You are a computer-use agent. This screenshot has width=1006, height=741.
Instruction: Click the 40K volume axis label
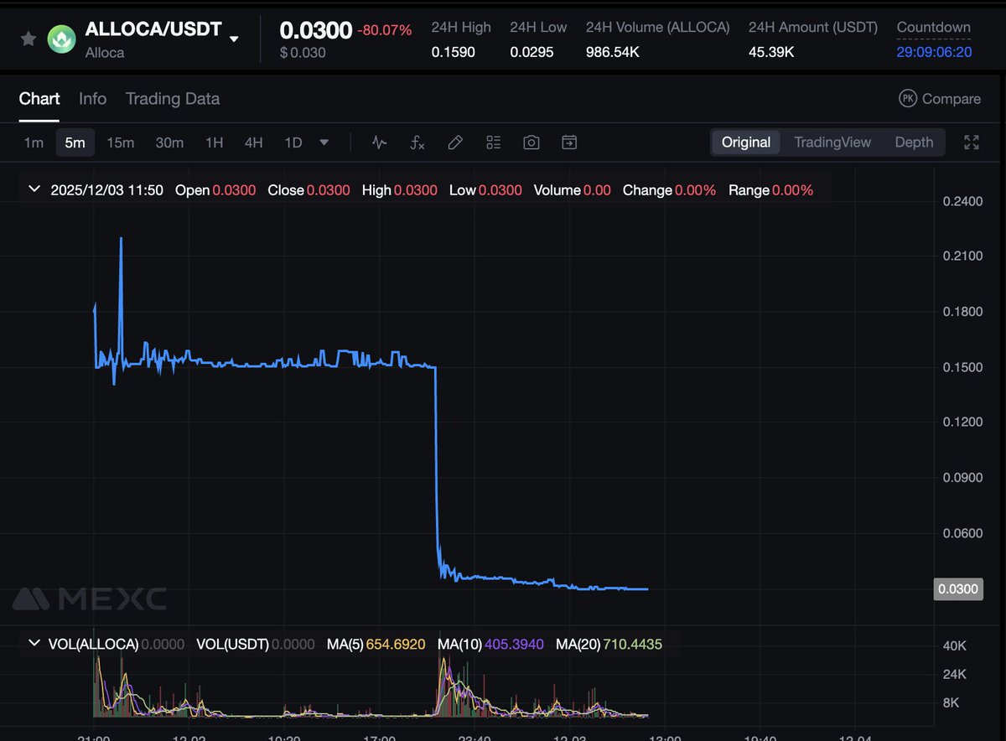coord(956,645)
